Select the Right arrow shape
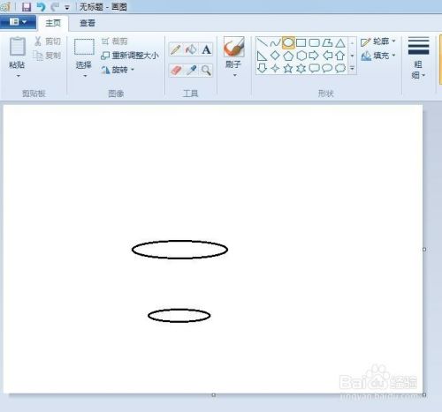Viewport: 442px width, 412px height. coord(314,56)
